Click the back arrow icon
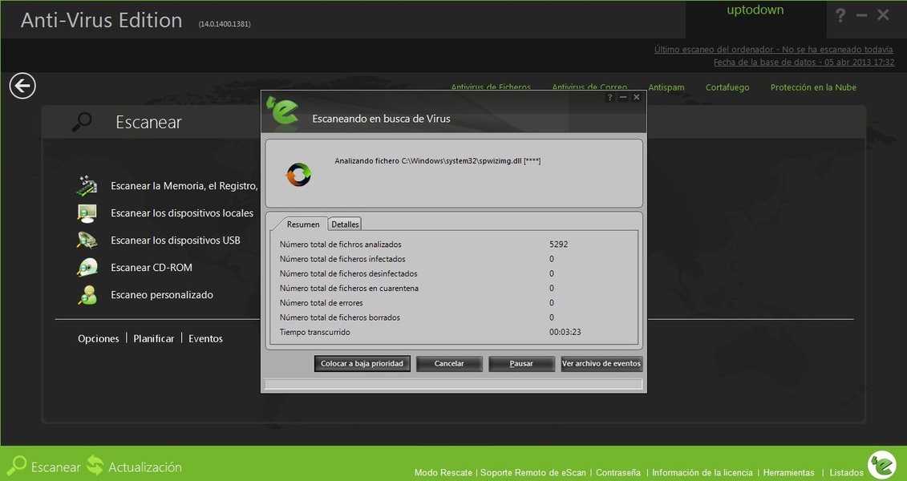The width and height of the screenshot is (907, 481). pyautogui.click(x=22, y=86)
